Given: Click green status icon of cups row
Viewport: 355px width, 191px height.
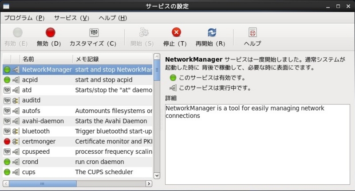Looking at the screenshot, I should pyautogui.click(x=7, y=172).
